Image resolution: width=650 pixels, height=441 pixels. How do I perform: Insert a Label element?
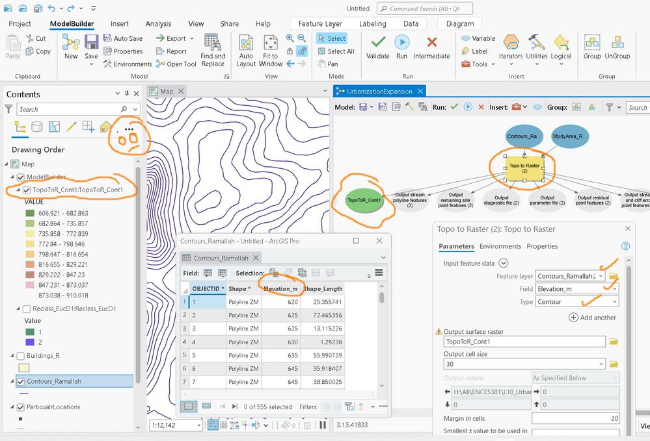[x=474, y=51]
